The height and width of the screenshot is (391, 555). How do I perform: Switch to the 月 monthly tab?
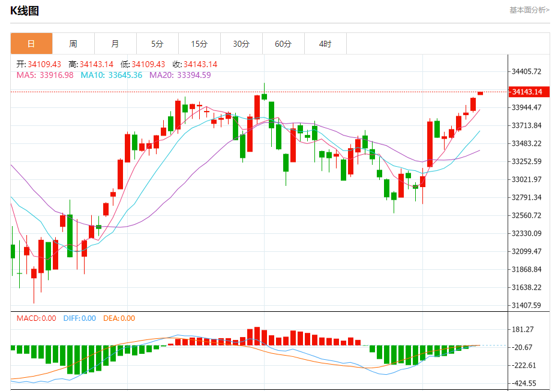[x=115, y=44]
